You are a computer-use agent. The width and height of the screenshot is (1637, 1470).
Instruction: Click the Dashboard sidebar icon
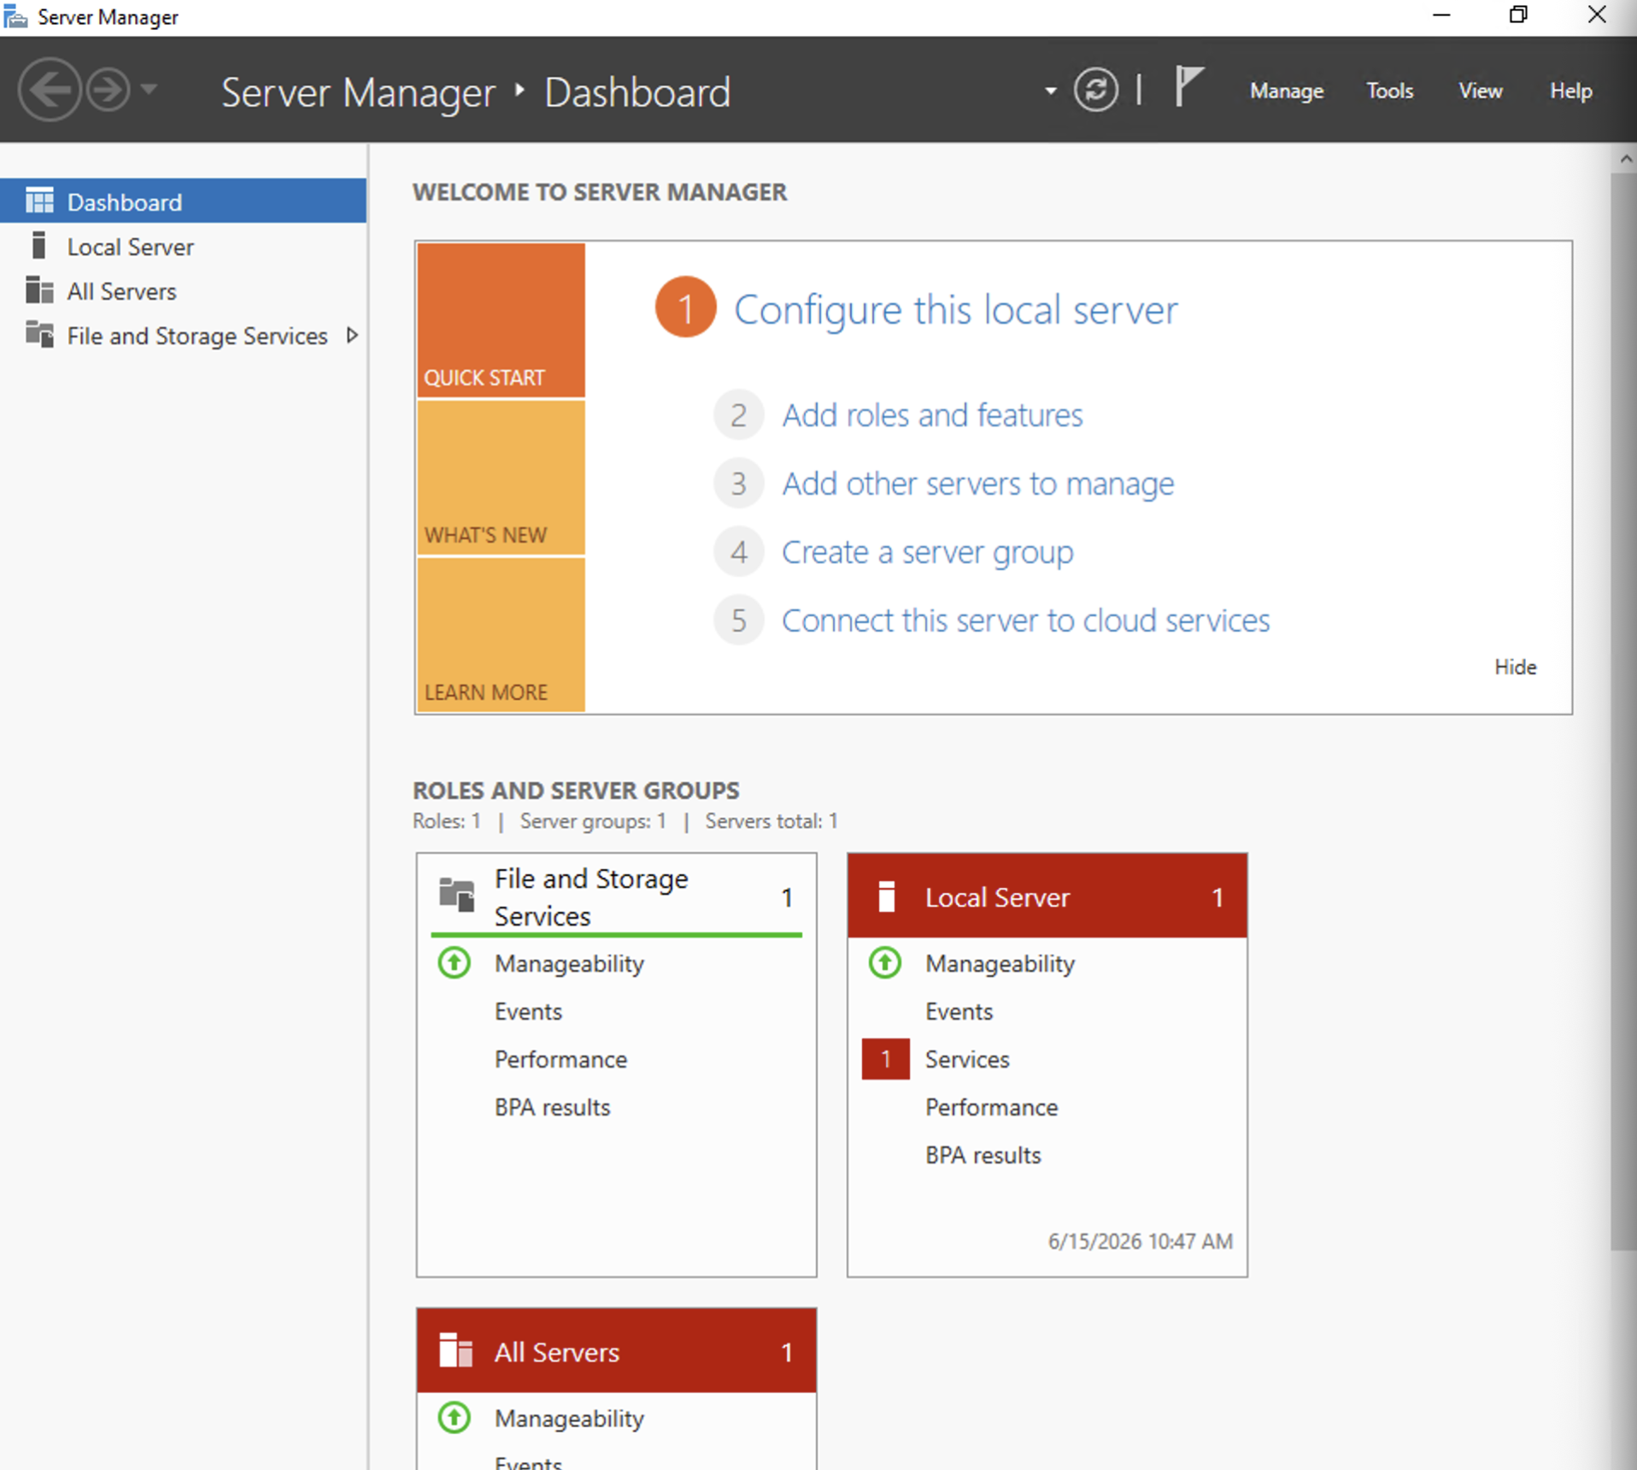(x=39, y=201)
